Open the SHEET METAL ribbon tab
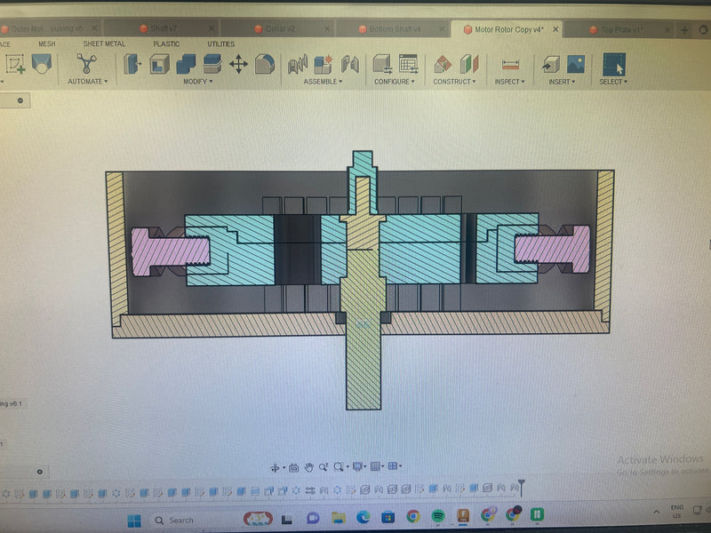Viewport: 711px width, 533px height. coord(104,44)
